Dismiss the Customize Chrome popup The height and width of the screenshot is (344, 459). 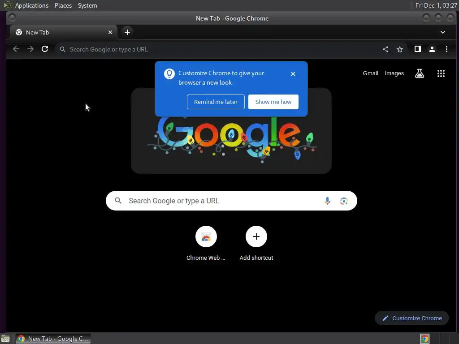point(293,74)
